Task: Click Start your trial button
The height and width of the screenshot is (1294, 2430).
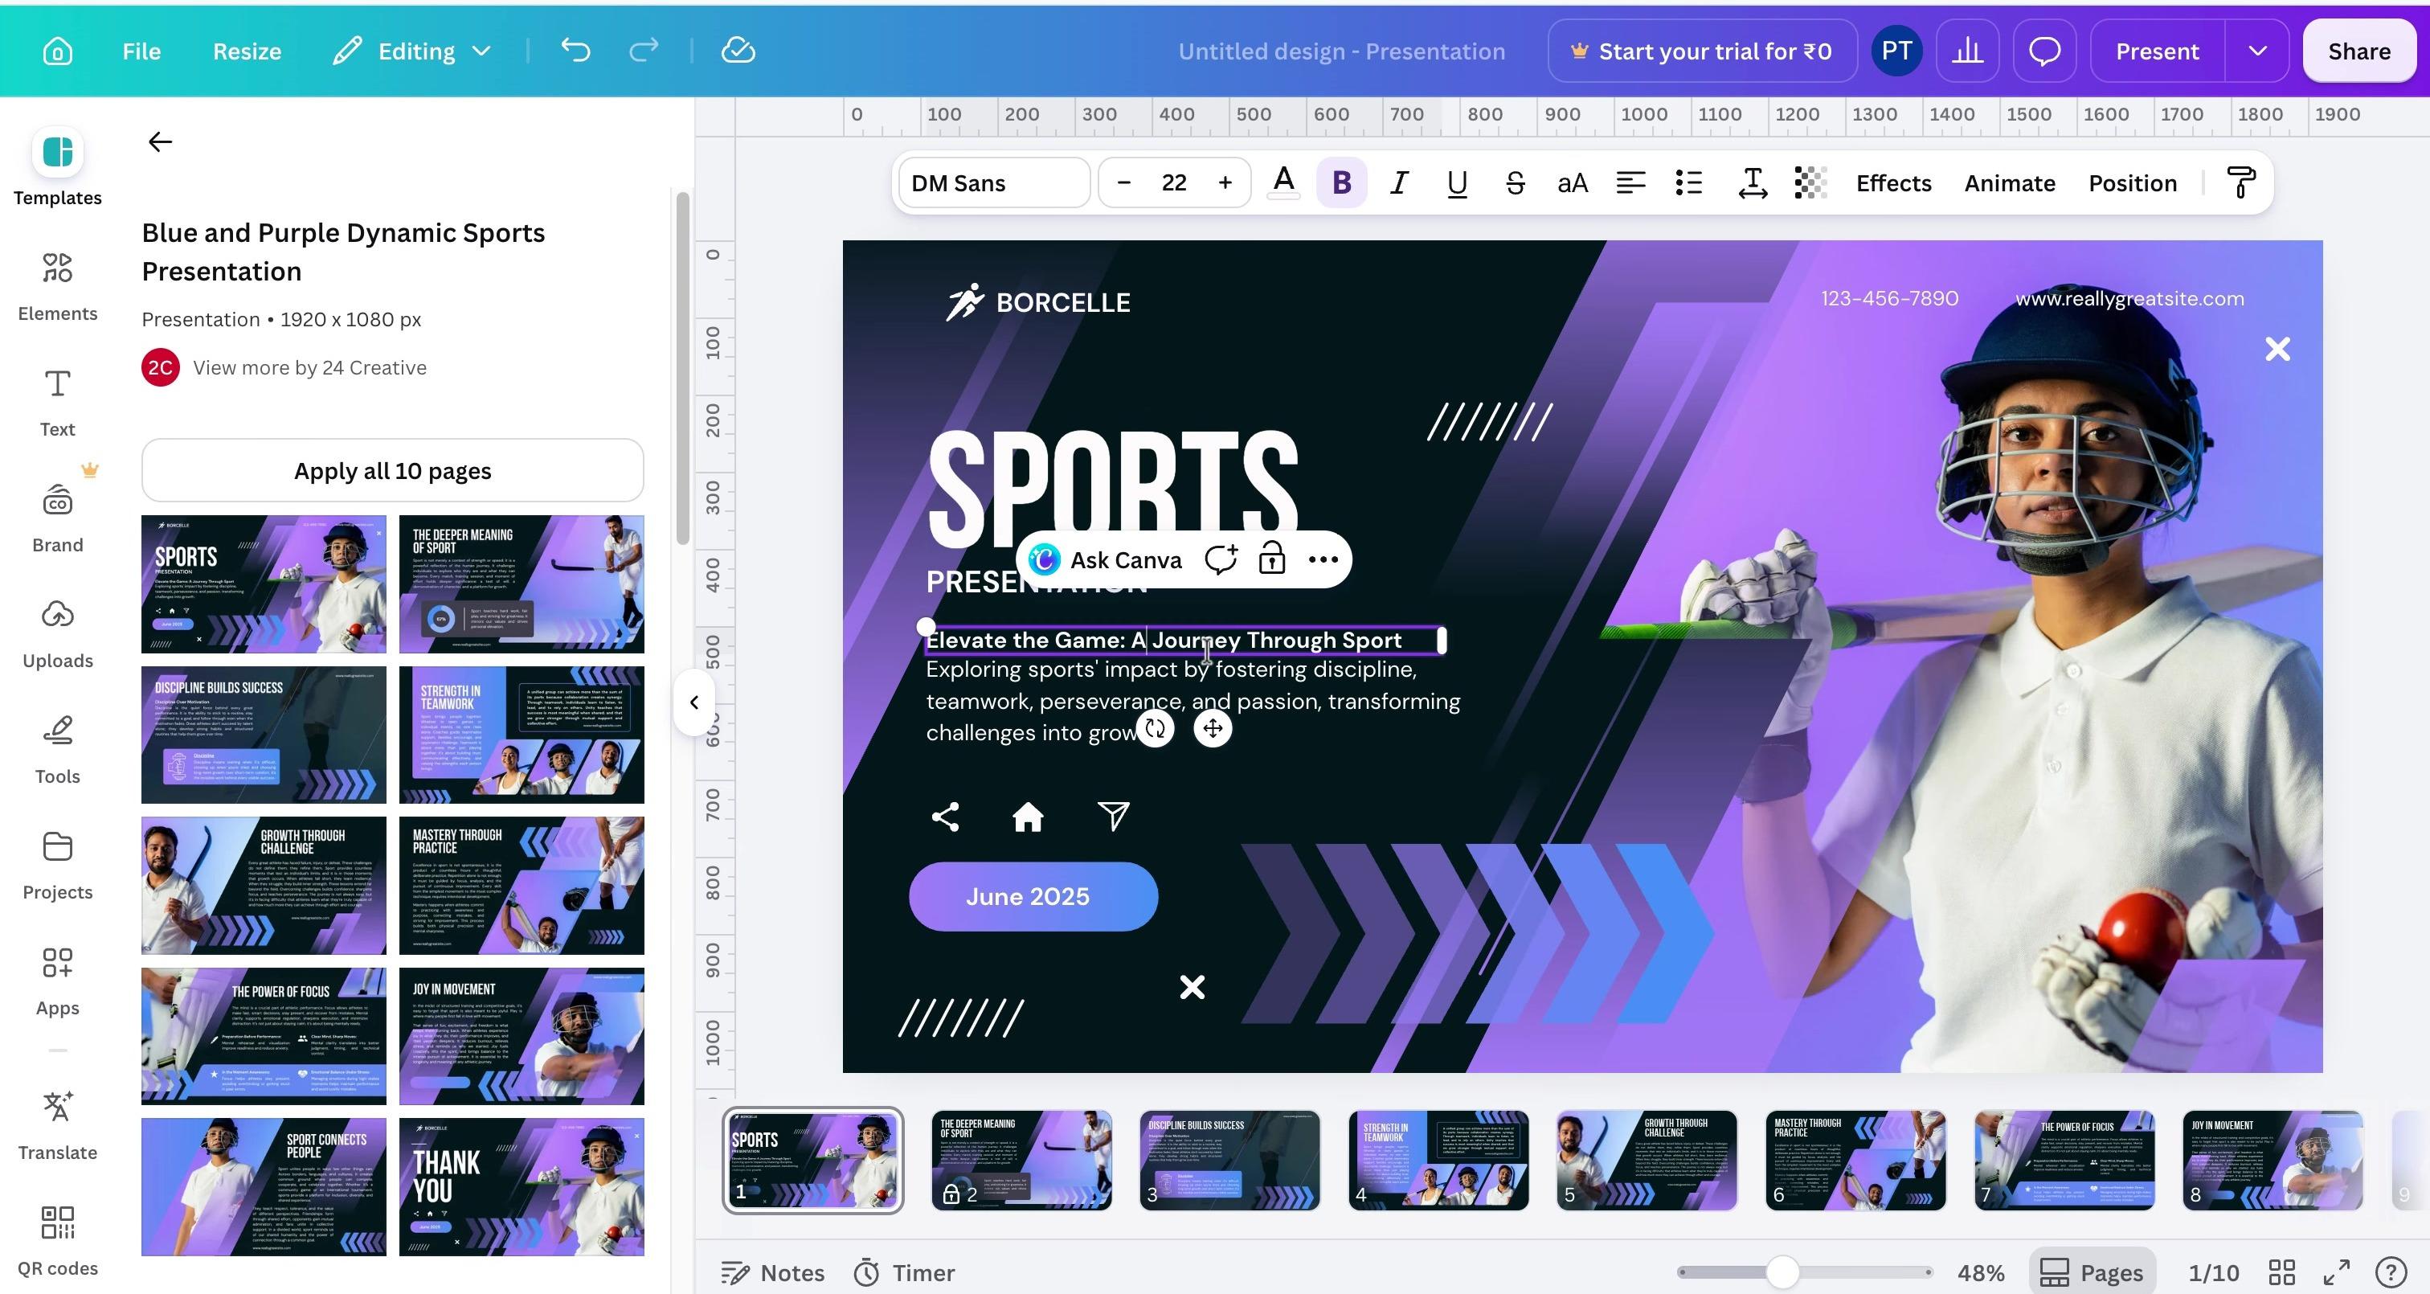Action: pyautogui.click(x=1703, y=51)
